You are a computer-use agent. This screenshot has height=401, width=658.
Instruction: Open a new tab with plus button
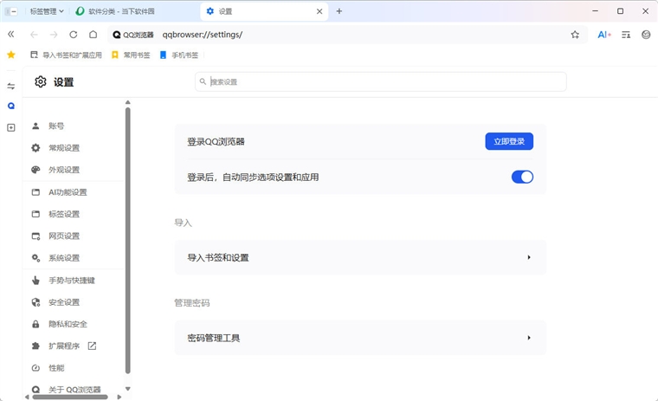tap(339, 11)
